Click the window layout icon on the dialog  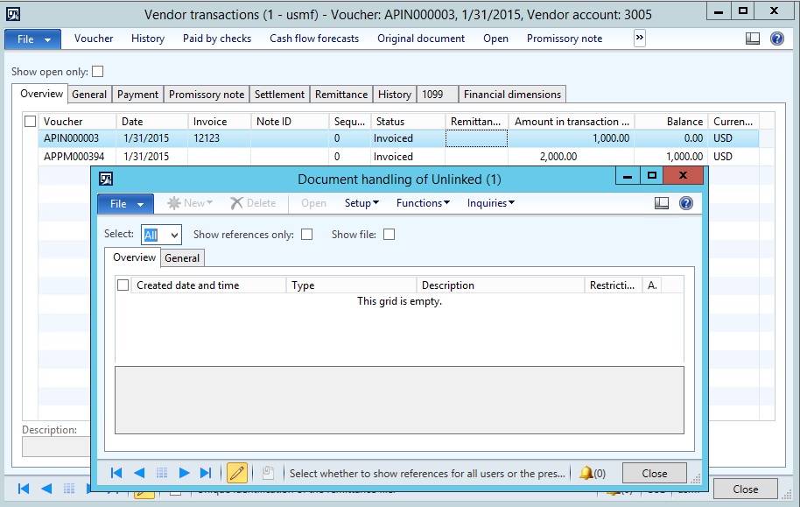(663, 203)
